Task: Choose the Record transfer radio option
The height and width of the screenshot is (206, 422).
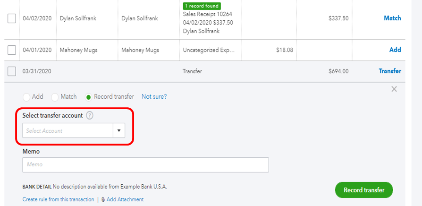Action: 88,97
